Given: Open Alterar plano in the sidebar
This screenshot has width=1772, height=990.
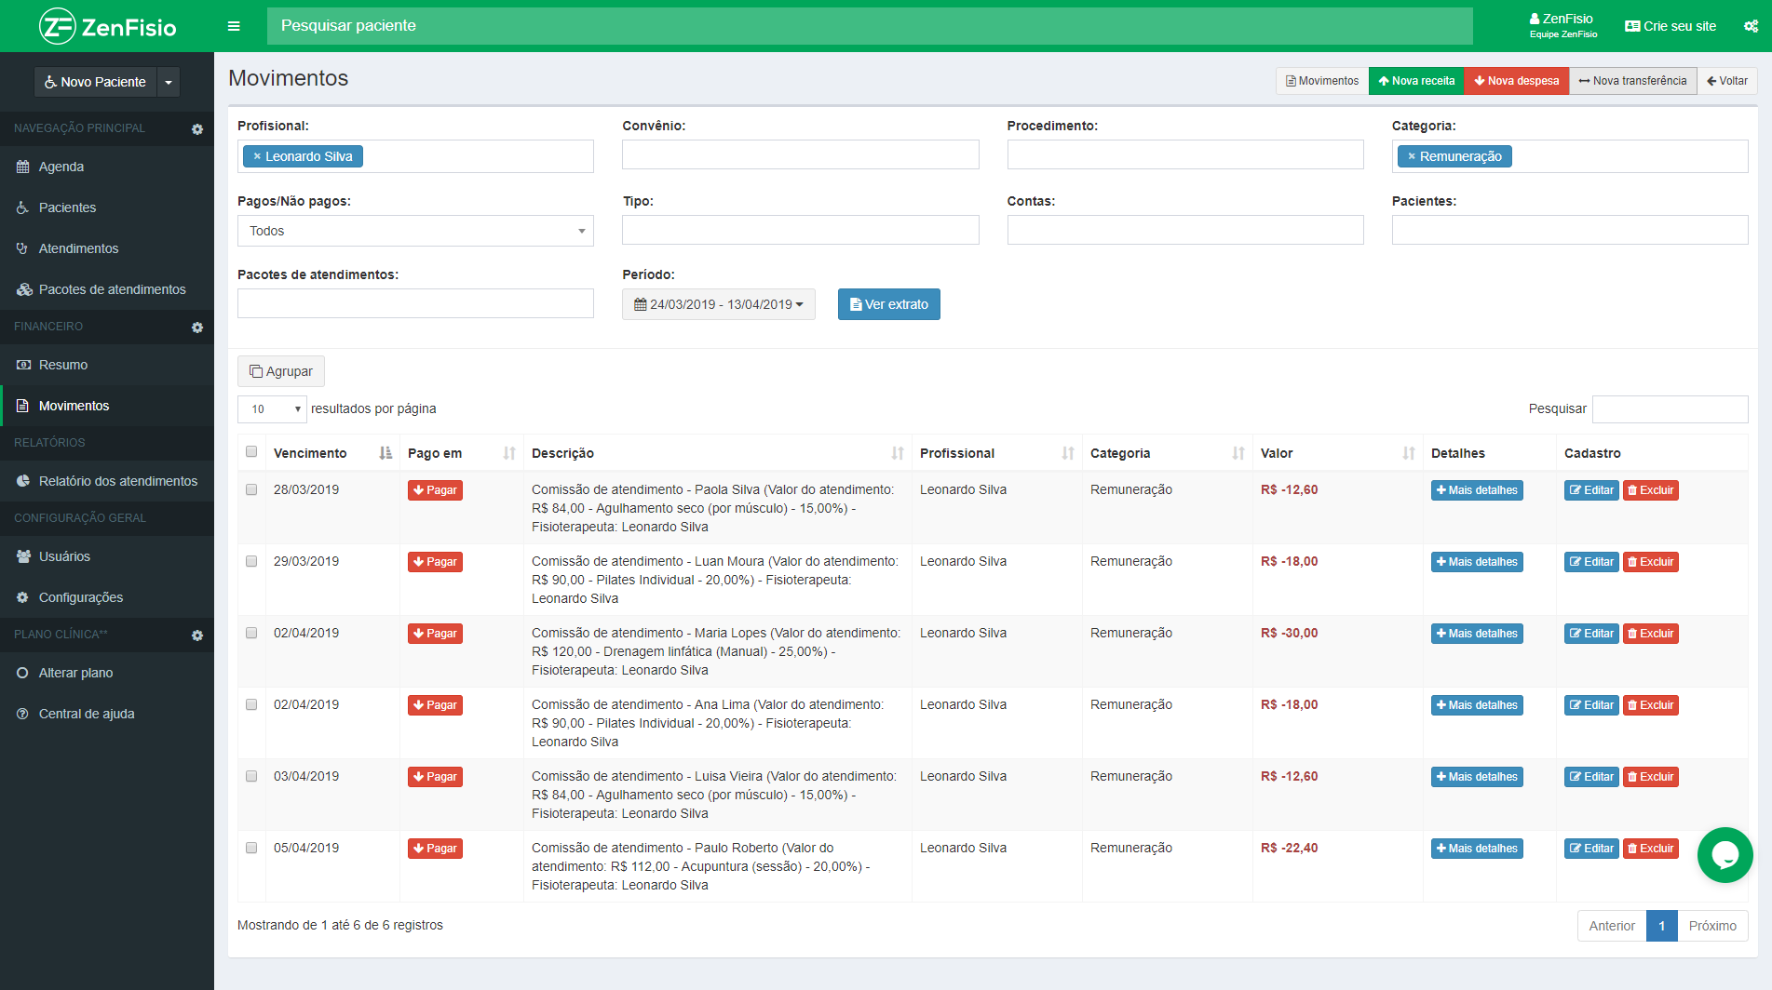Looking at the screenshot, I should (107, 673).
